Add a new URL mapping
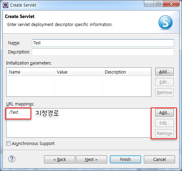 (164, 113)
